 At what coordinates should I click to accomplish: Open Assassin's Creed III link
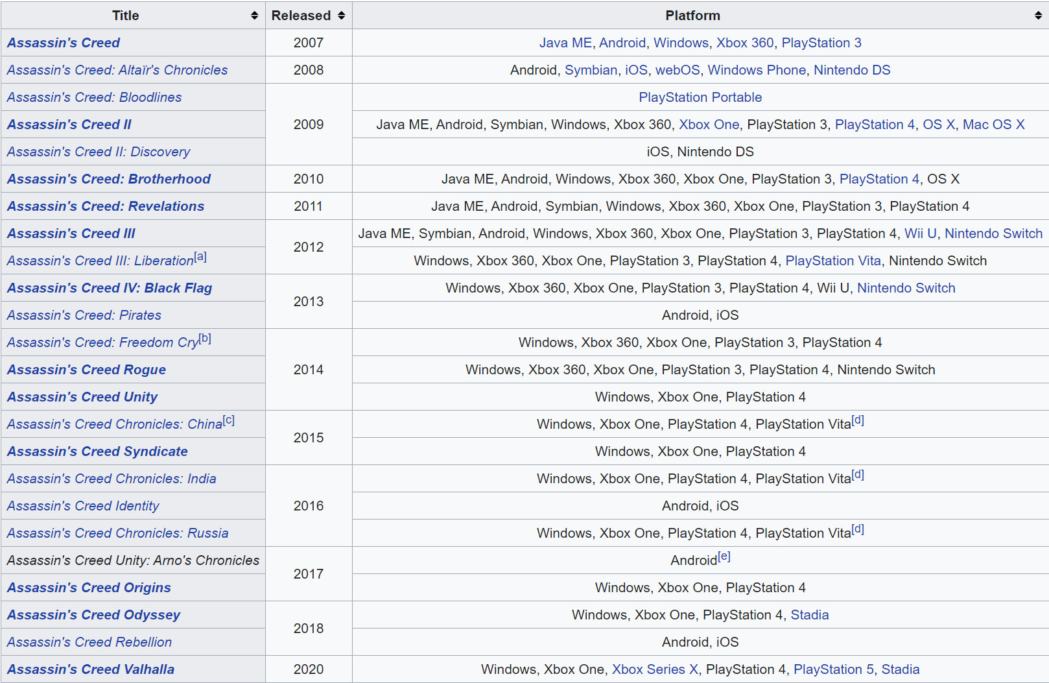(x=71, y=234)
